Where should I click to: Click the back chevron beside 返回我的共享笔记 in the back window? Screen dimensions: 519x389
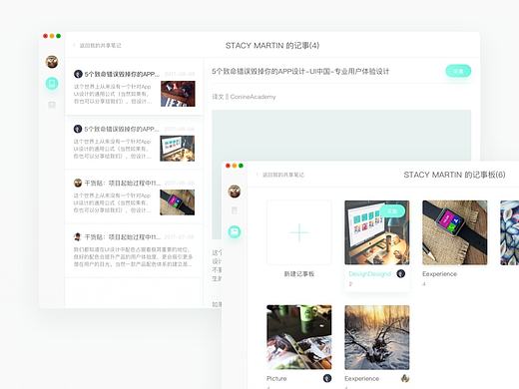[75, 45]
